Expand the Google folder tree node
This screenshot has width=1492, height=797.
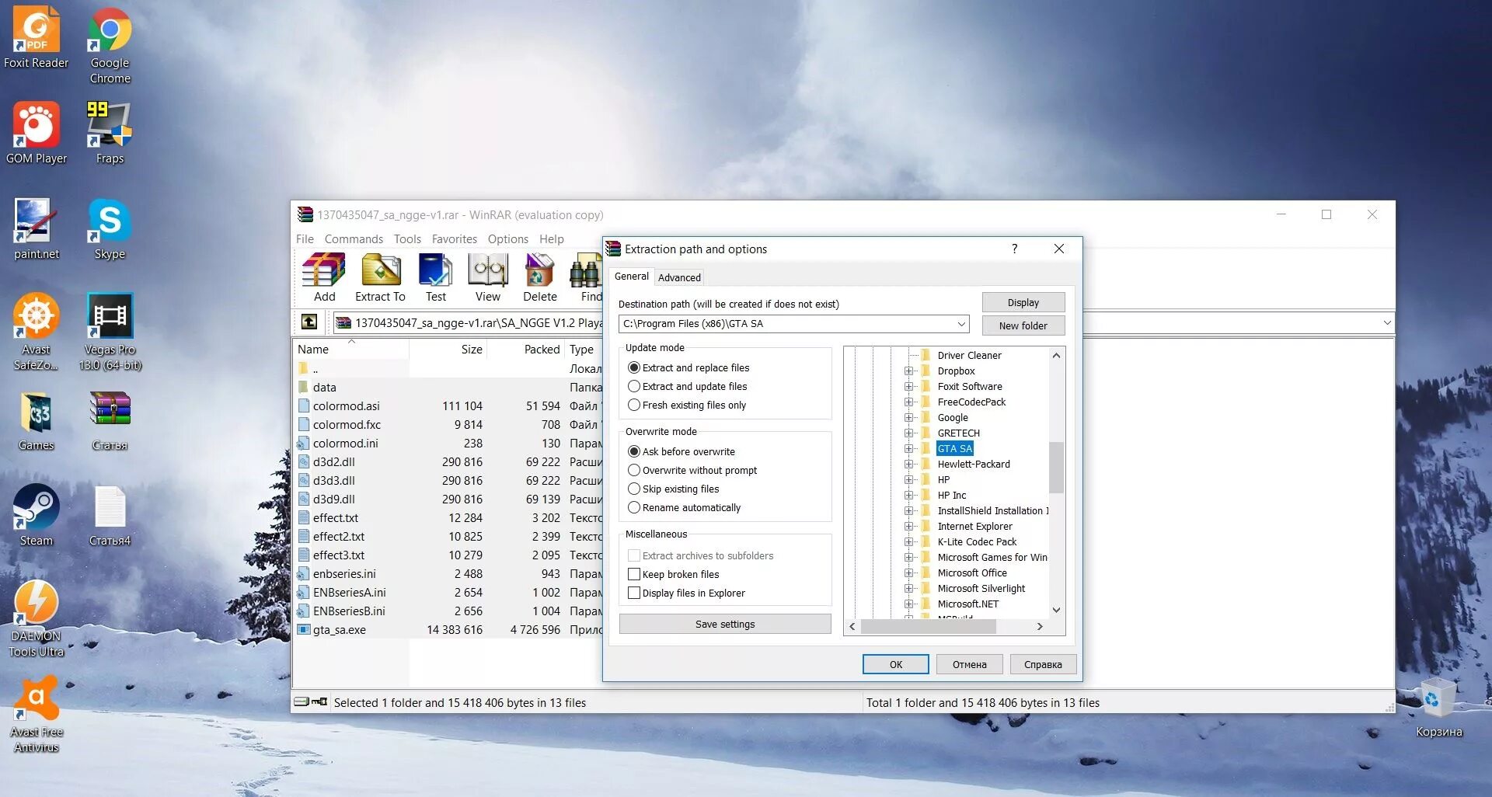(908, 417)
